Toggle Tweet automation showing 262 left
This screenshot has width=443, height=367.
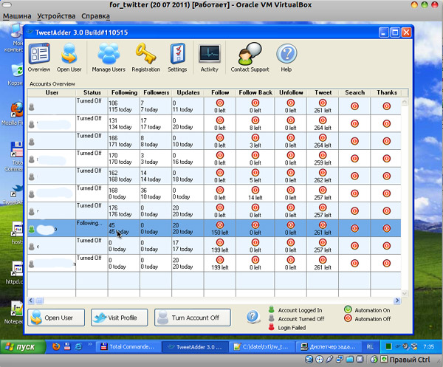click(323, 173)
